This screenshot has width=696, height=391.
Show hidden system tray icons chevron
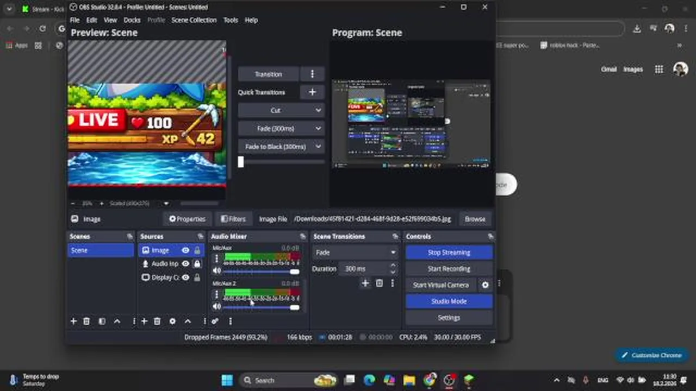556,380
